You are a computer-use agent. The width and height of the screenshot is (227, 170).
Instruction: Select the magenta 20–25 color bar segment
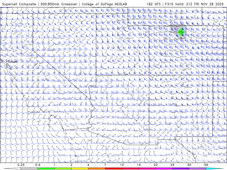(x=164, y=169)
